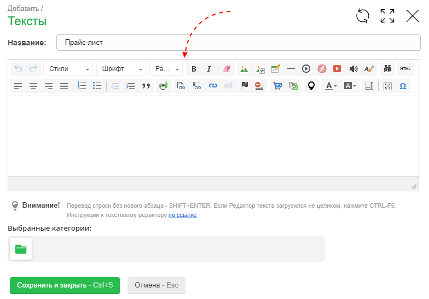Click the Сохранить и закрыть button
Screen dimensions: 429x299
pos(65,285)
